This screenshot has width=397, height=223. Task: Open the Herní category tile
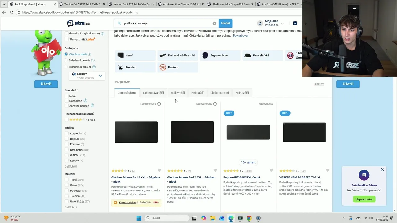[x=135, y=55]
